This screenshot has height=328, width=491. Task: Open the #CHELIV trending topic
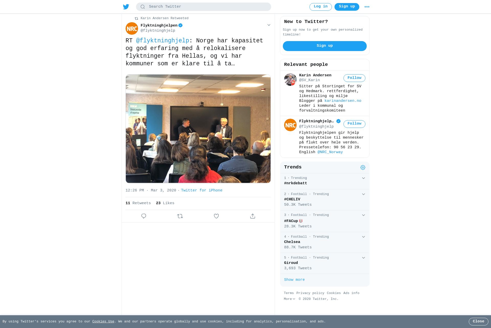[x=325, y=200]
